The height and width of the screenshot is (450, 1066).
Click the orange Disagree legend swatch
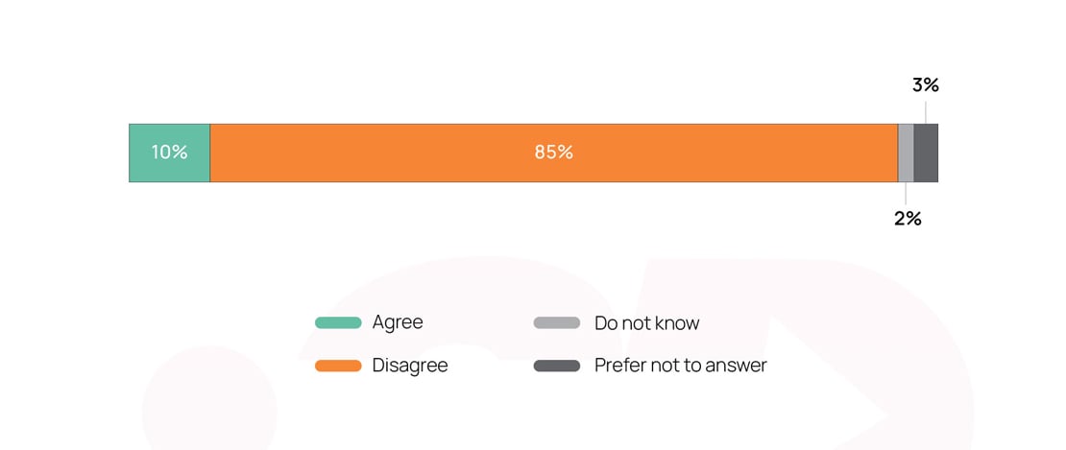coord(338,366)
